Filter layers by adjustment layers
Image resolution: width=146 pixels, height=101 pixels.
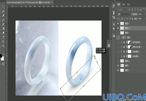132,10
